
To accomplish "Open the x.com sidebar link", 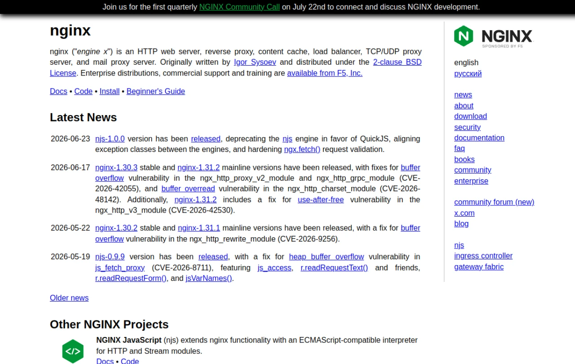I will [464, 213].
